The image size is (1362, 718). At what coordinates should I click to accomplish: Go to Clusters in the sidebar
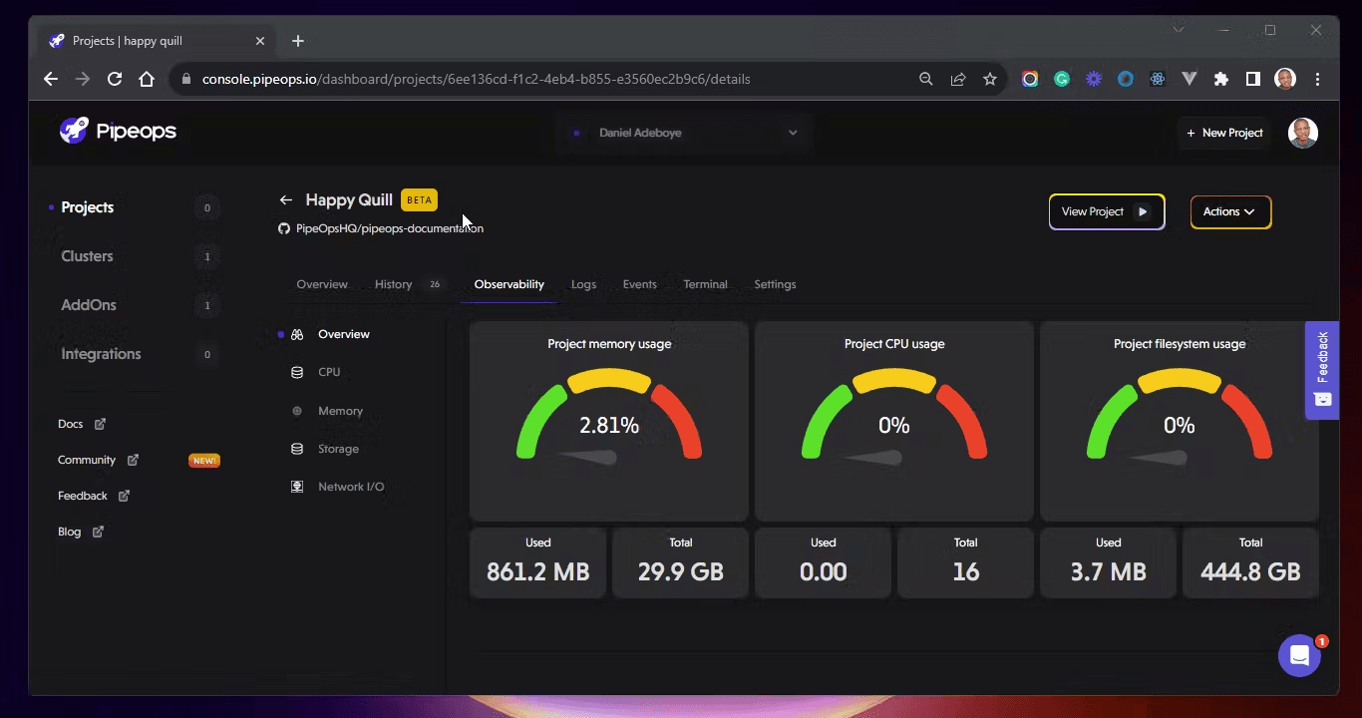[88, 256]
